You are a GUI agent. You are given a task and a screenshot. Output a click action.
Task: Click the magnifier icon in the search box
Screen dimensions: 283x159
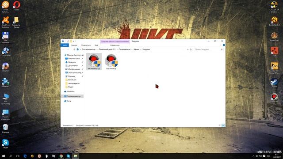coord(222,49)
